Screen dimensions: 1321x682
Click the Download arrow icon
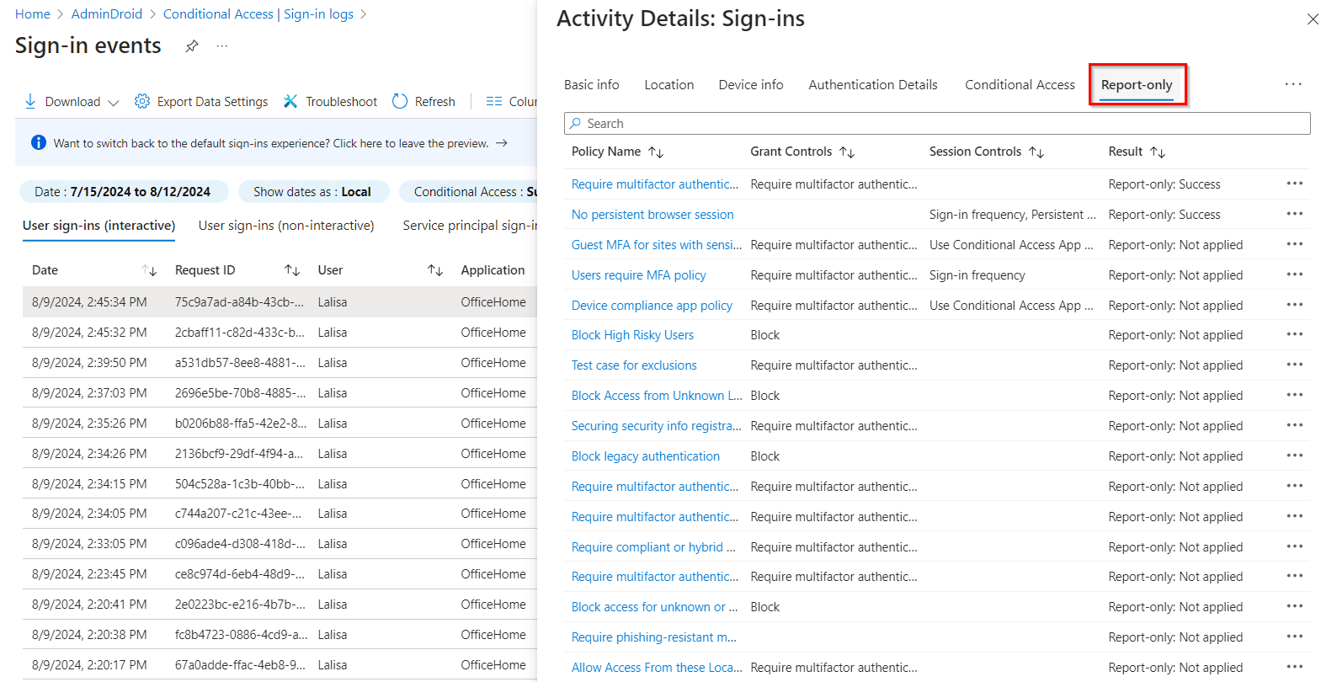[30, 102]
